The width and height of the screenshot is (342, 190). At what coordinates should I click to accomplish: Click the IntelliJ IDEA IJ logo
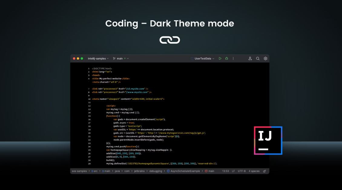tap(268, 141)
